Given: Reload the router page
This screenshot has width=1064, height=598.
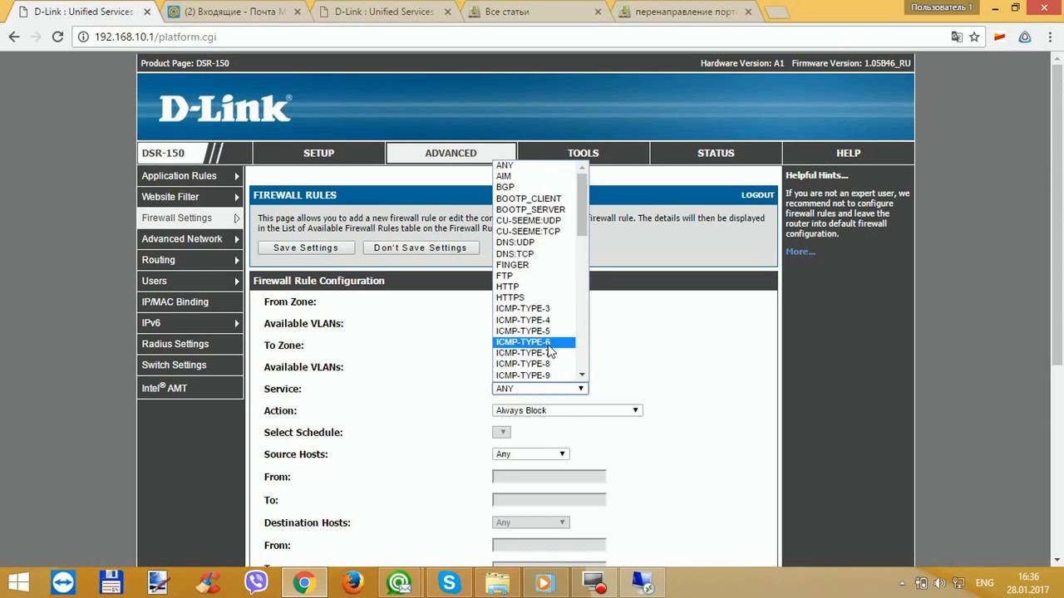Looking at the screenshot, I should click(57, 37).
